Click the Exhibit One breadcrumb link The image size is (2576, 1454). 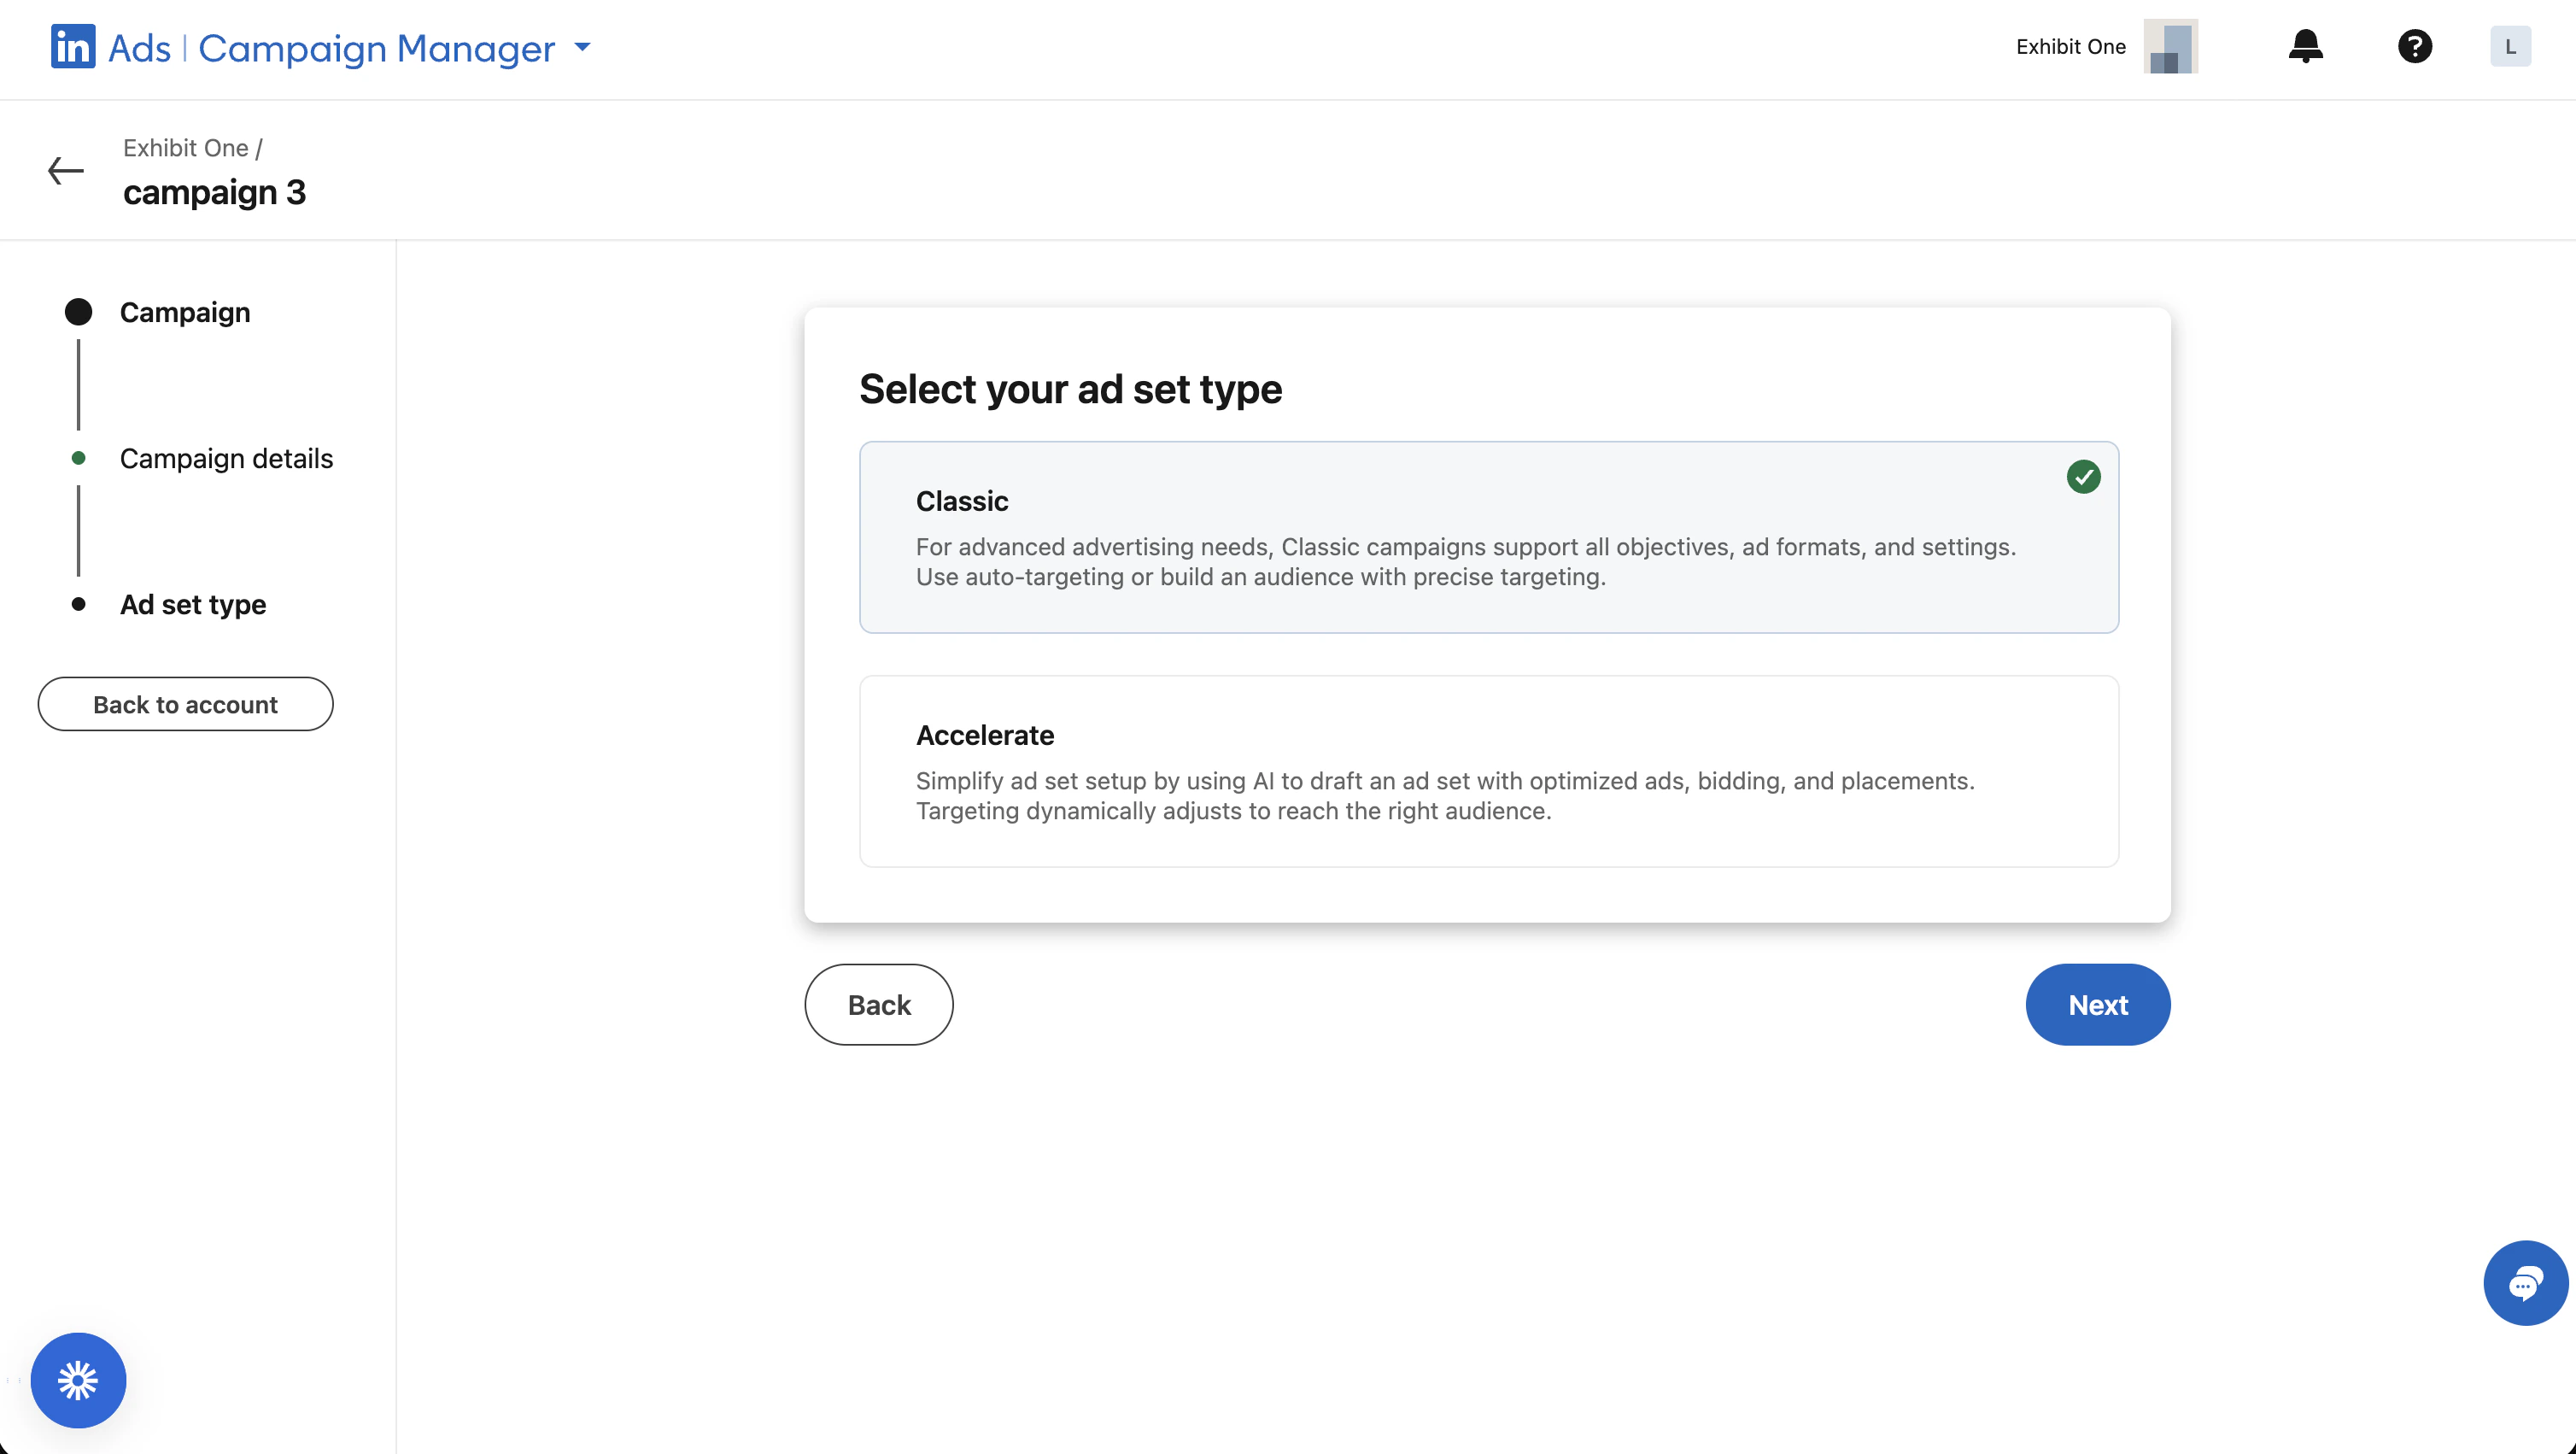click(x=185, y=148)
